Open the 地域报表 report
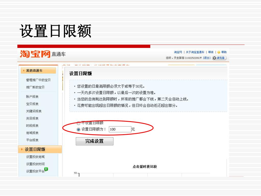 (x=32, y=133)
